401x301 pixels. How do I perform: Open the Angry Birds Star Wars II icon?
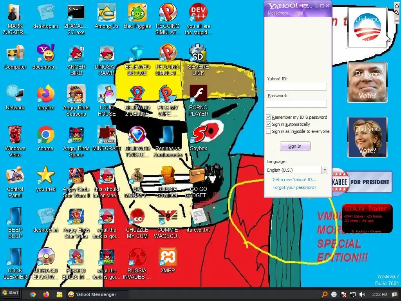[x=76, y=182]
